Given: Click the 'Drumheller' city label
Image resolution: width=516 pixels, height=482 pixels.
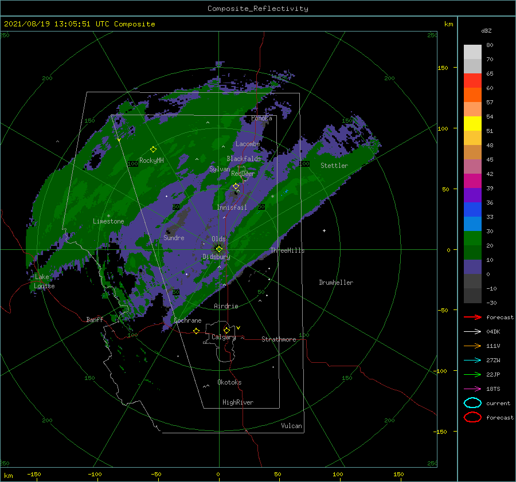Looking at the screenshot, I should (x=336, y=283).
